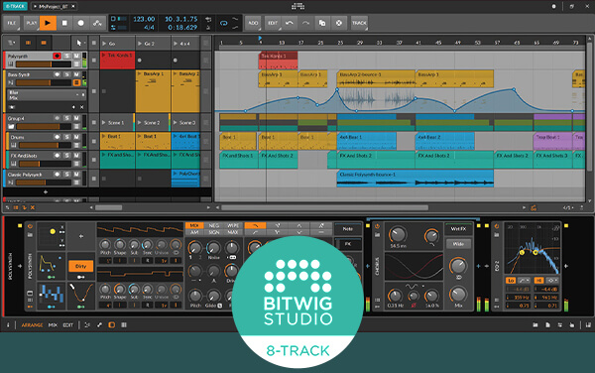The width and height of the screenshot is (595, 373).
Task: Open the EDIT dropdown in the toolbar
Action: (273, 23)
